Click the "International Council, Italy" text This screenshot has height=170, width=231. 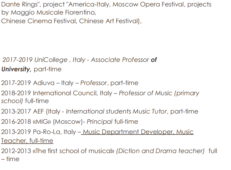[72, 93]
